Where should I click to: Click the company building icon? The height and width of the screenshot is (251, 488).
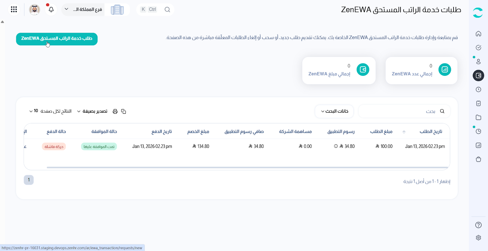[x=117, y=10]
